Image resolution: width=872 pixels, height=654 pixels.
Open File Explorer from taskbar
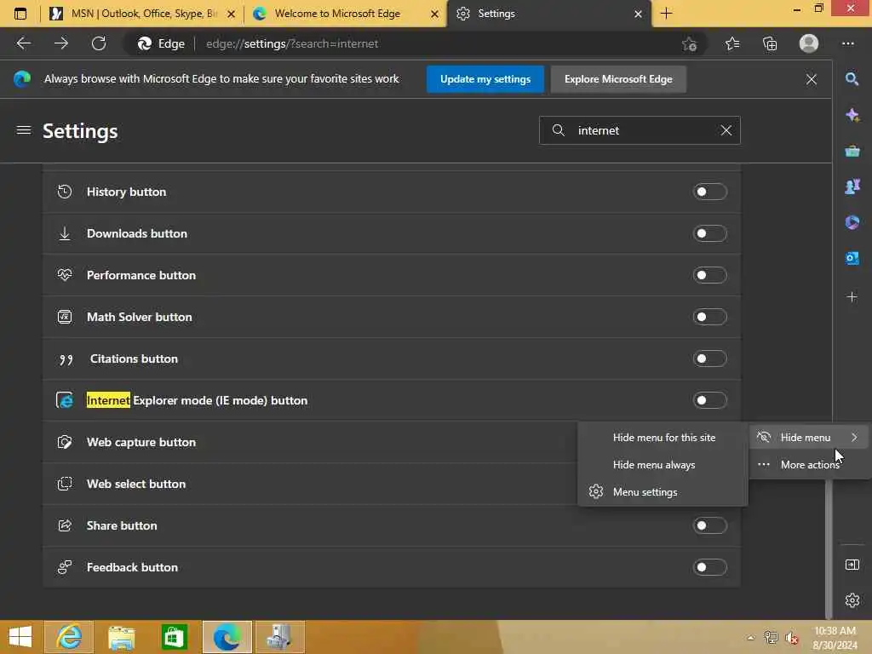(122, 637)
